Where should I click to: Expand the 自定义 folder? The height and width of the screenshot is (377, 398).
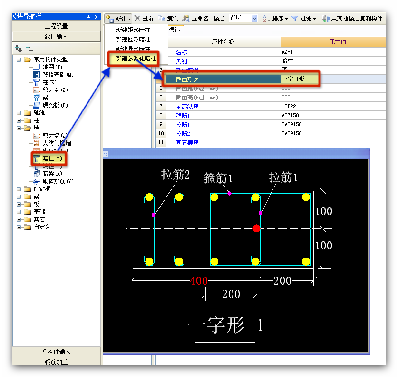(x=19, y=228)
